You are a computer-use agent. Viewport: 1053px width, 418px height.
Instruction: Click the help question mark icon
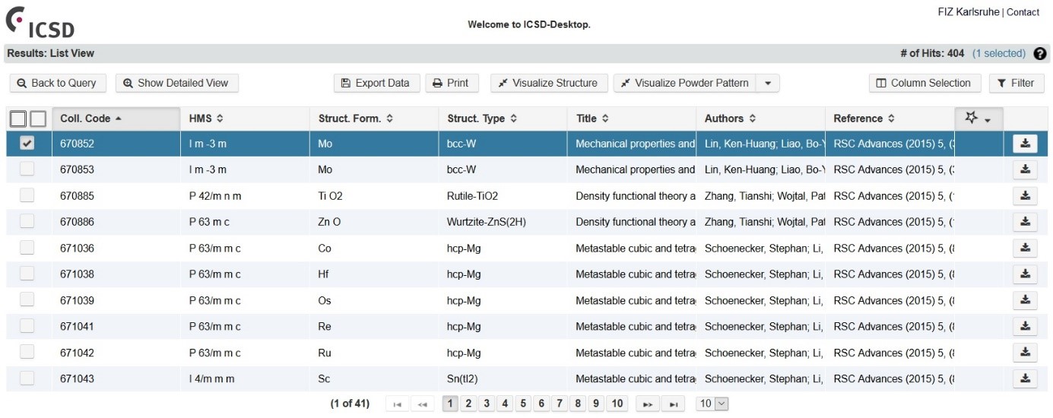click(1040, 54)
